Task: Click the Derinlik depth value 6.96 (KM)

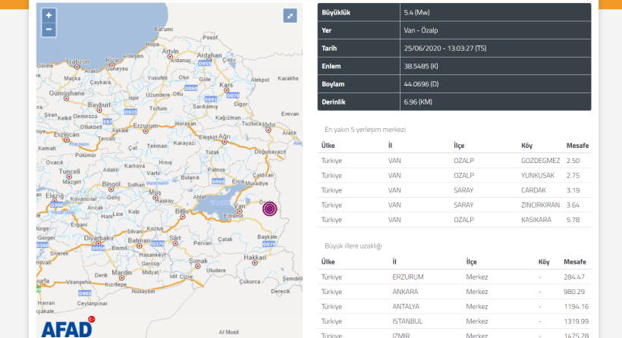Action: [418, 102]
